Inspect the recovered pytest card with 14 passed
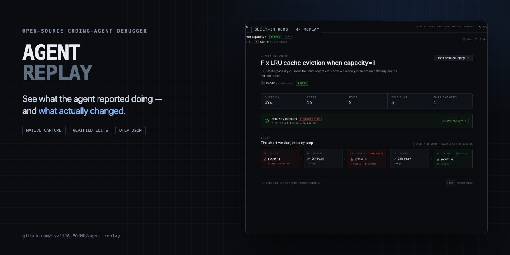This screenshot has width=510, height=255. tap(453, 159)
